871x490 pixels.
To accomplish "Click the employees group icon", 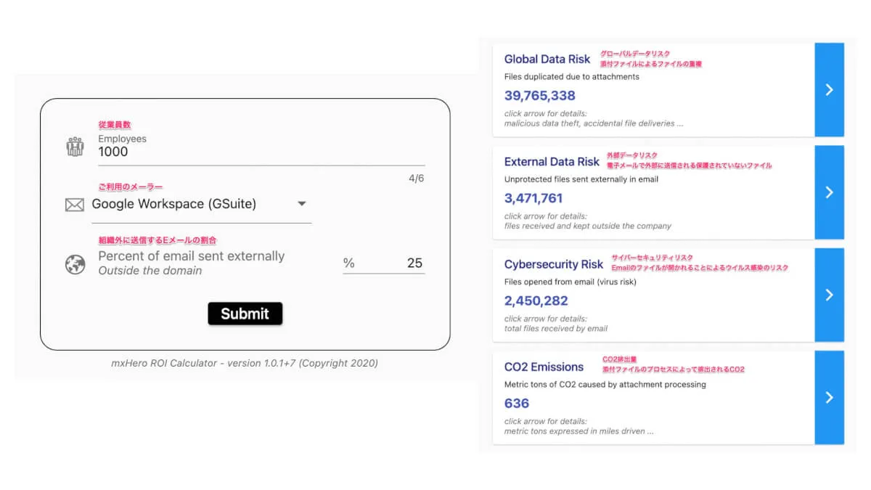I will point(75,147).
